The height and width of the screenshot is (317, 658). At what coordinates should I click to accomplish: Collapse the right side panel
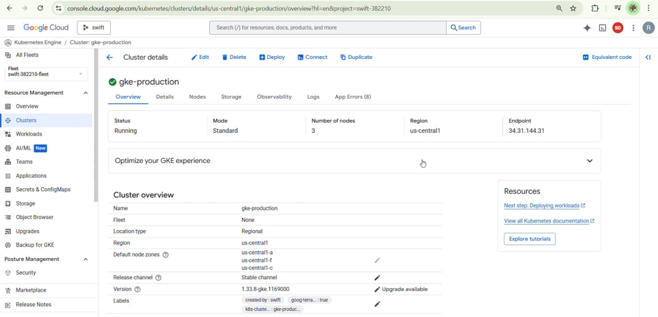click(x=648, y=58)
